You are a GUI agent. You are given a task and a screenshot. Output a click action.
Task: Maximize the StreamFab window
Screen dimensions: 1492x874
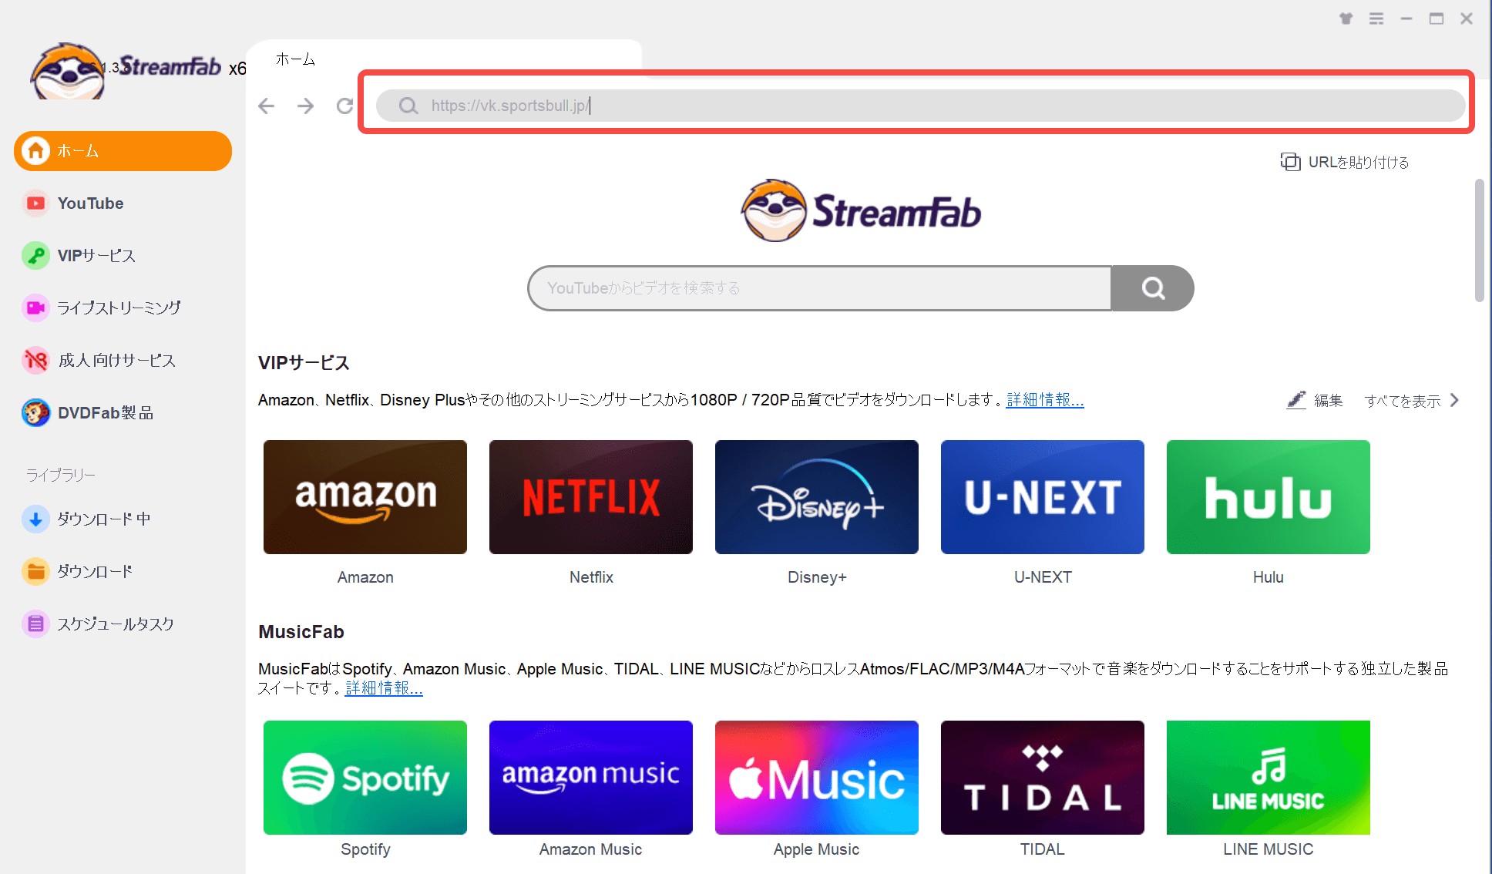pyautogui.click(x=1437, y=18)
